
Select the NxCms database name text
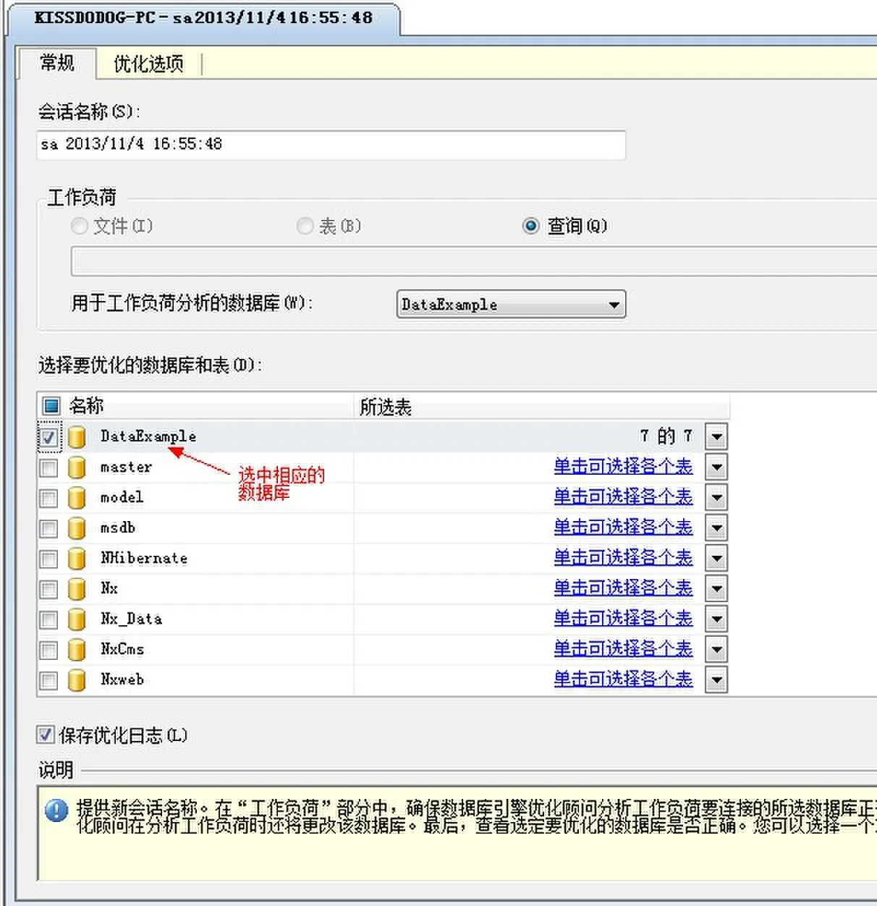[122, 649]
